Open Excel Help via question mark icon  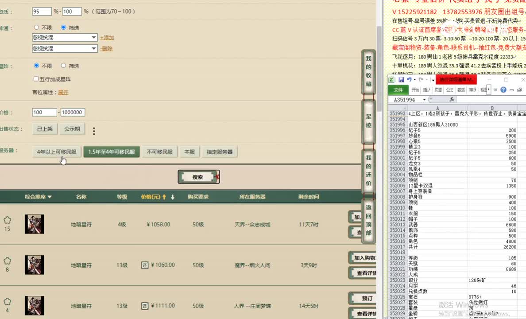(x=503, y=90)
